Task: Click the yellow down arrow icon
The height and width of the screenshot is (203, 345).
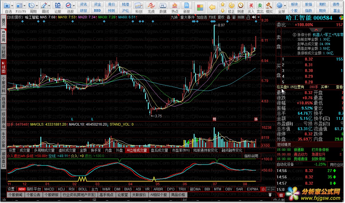Action: (x=222, y=11)
